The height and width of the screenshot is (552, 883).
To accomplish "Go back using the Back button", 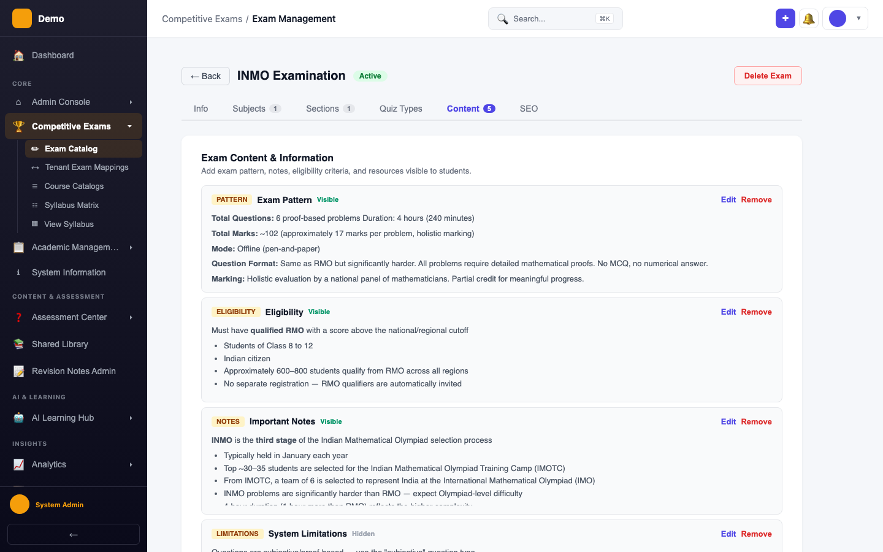I will (205, 76).
